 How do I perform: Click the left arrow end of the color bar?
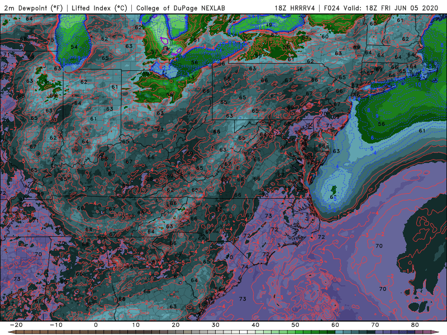tap(11, 332)
